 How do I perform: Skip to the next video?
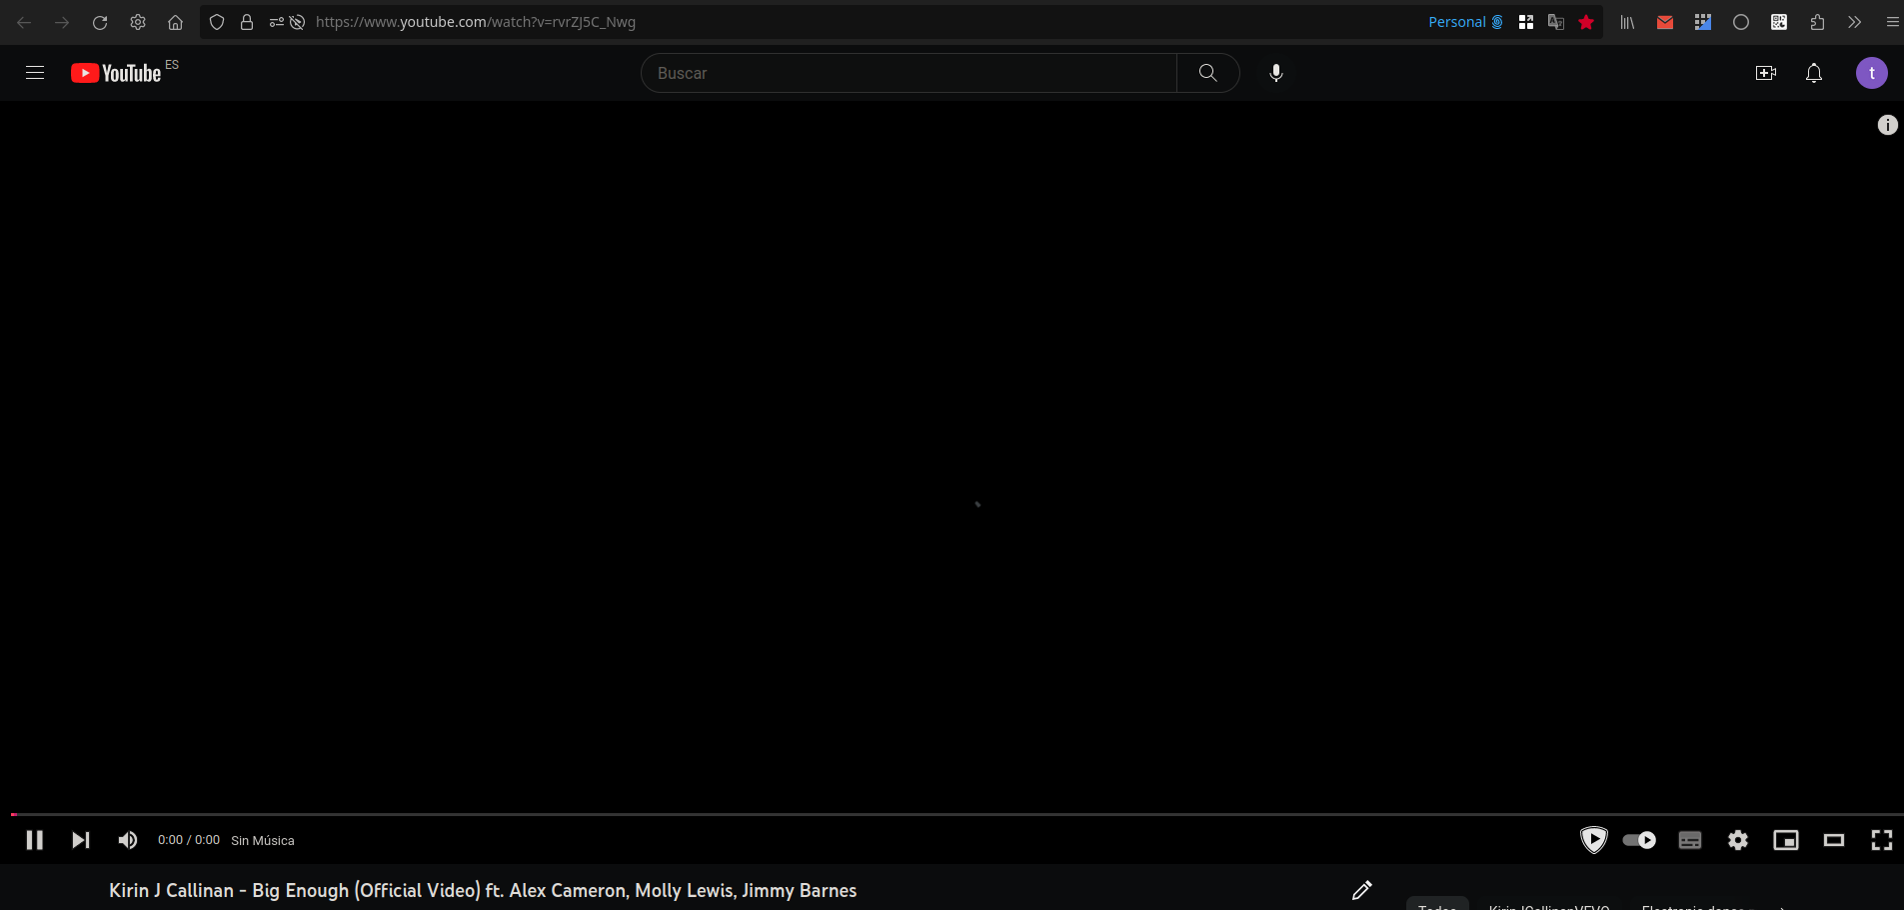coord(80,840)
